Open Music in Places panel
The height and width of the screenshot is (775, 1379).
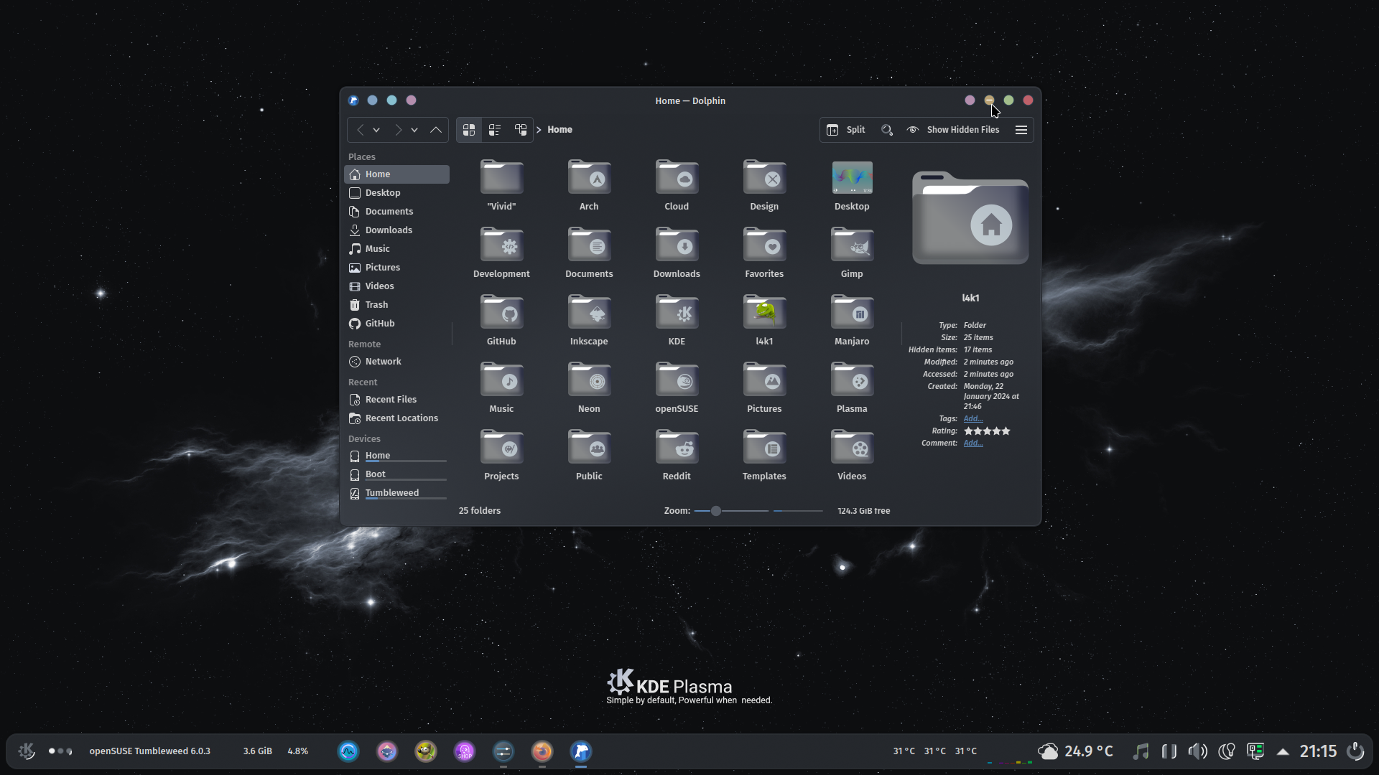pos(396,249)
